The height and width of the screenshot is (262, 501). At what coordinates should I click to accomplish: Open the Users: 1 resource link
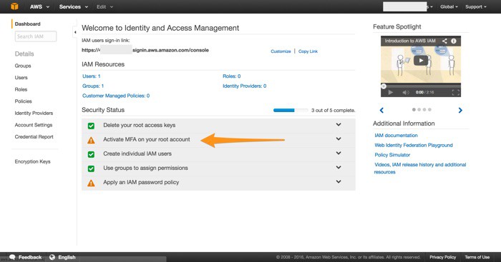(92, 76)
